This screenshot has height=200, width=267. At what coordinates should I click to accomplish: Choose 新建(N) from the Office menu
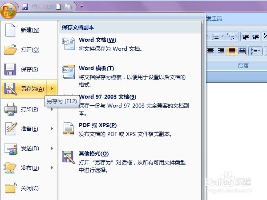pos(29,30)
